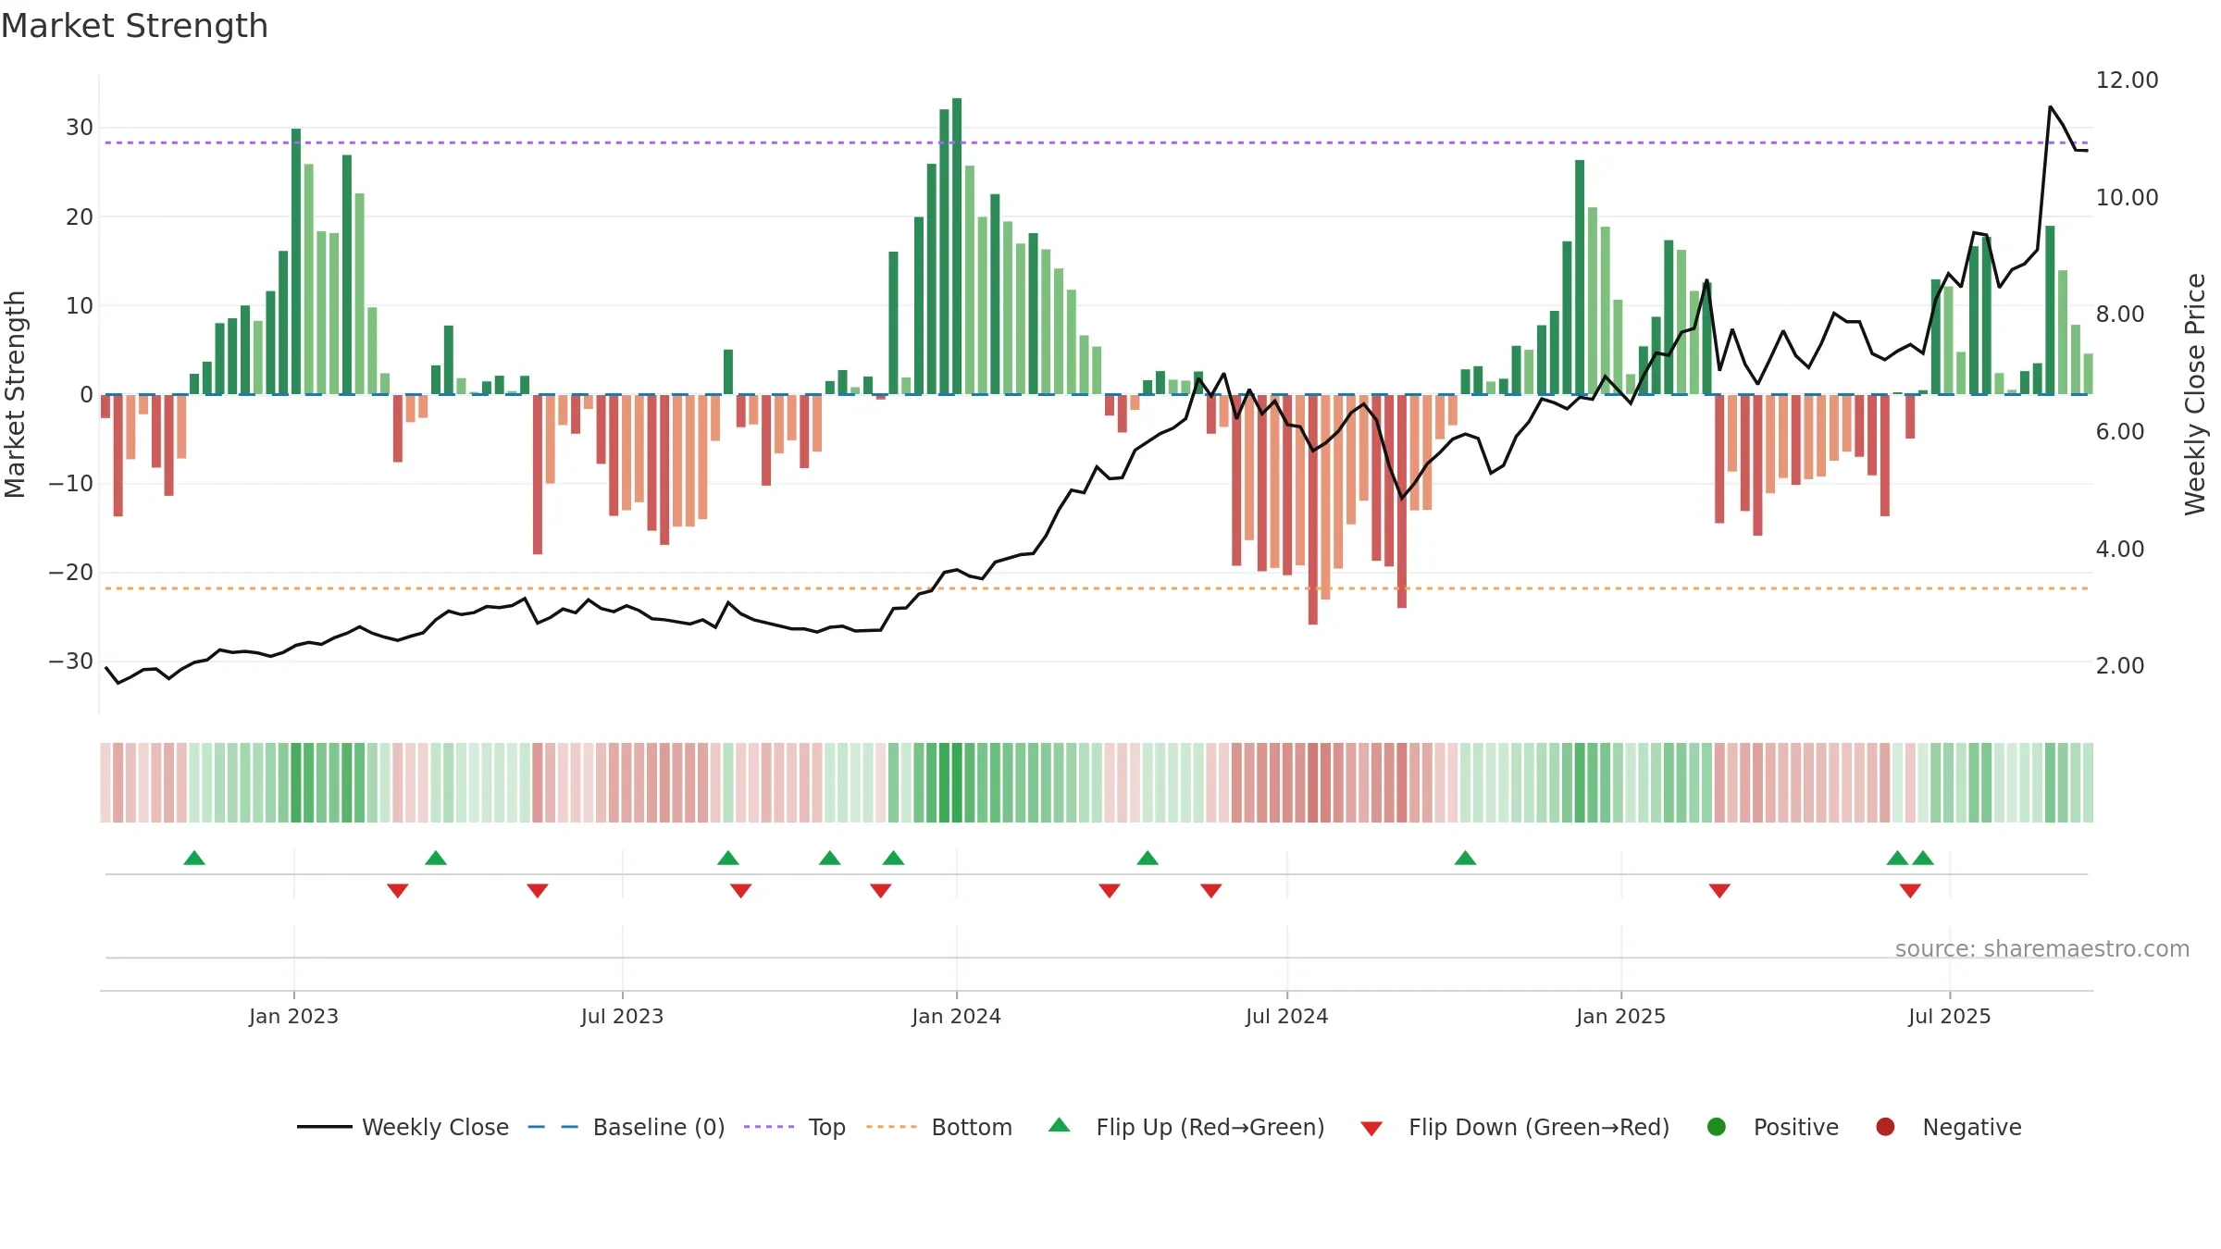Screen dimensions: 2221x1249
Task: Click the Jul 2024 axis label
Action: coord(1286,1016)
